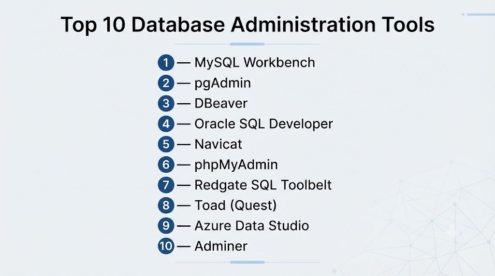This screenshot has height=276, width=495.
Task: Click the number 5 badge beside Navicat
Action: coord(166,144)
